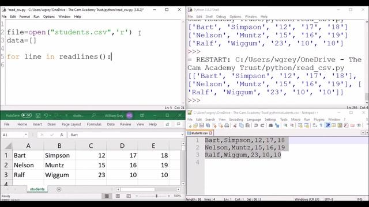369x207 pixels.
Task: Toggle highlighted Indent guide icon in Notepad++
Action: tap(327, 125)
